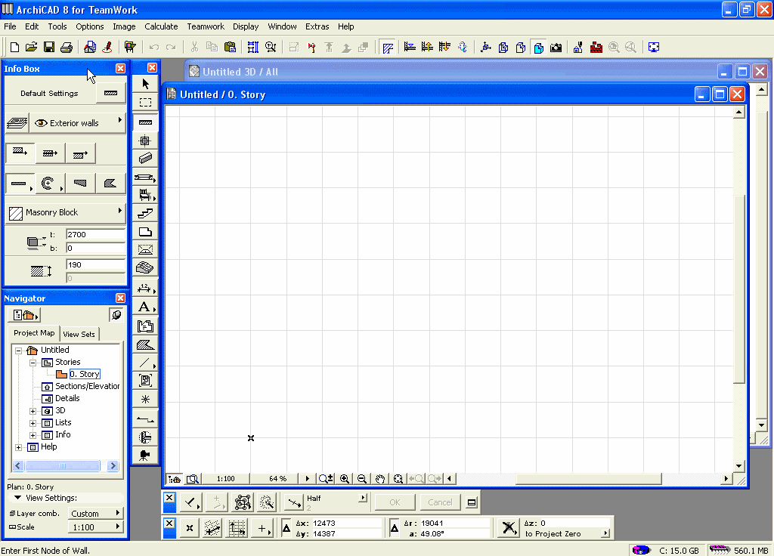
Task: Select the 0. Story item in Navigator
Action: (85, 374)
